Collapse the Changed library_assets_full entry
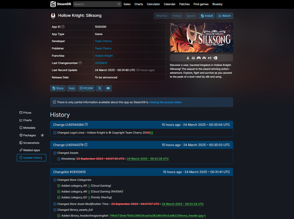Image resolution: width=294 pixels, height=219 pixels. coord(55,210)
